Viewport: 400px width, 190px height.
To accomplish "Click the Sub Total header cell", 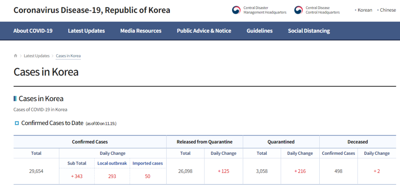I will [77, 163].
